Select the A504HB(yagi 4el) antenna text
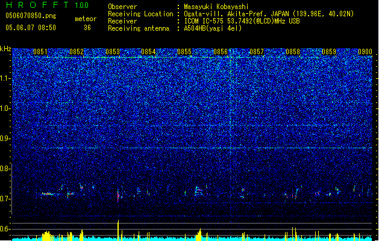Viewport: 379px width, 241px height. (213, 28)
